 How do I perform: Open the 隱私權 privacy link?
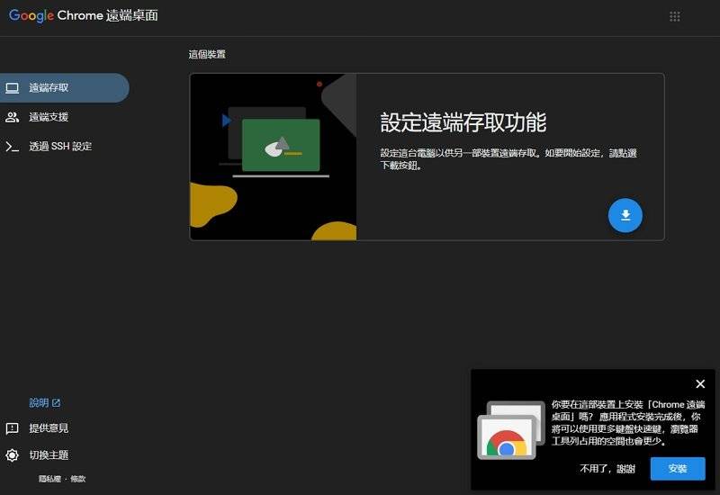click(x=49, y=479)
